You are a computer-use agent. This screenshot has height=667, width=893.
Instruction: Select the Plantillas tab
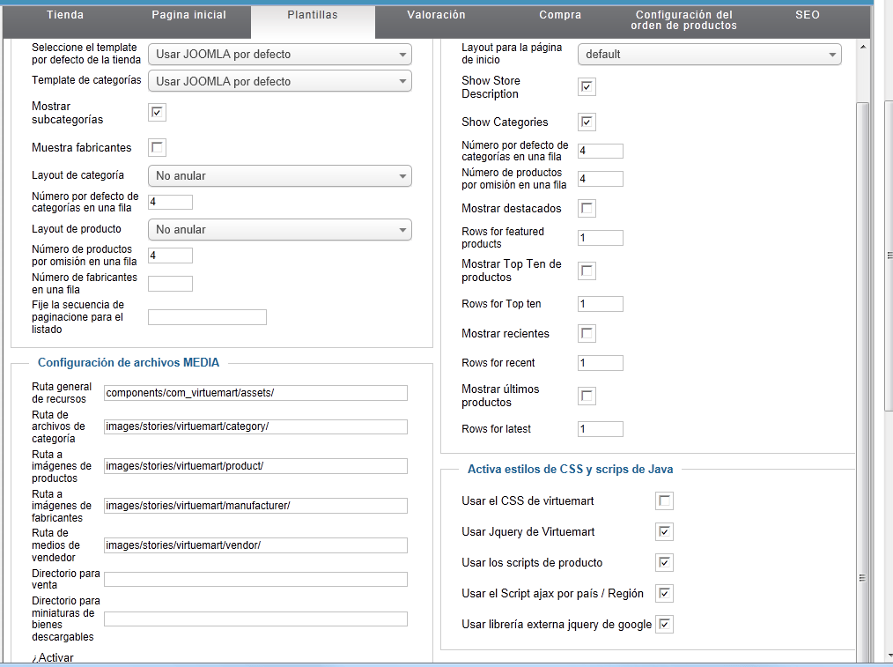pos(313,15)
